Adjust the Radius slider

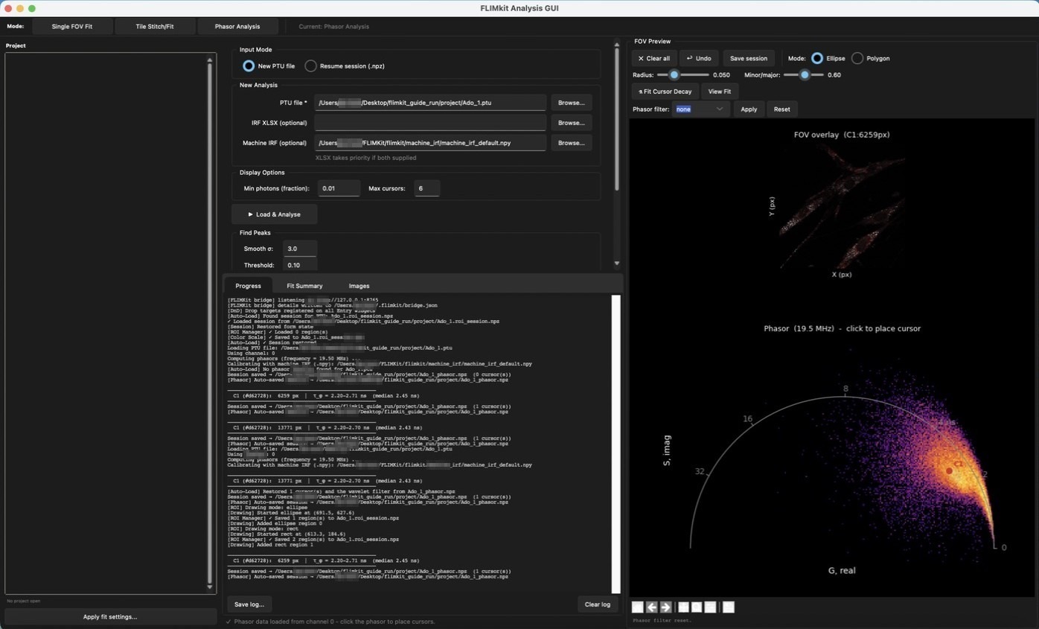683,75
